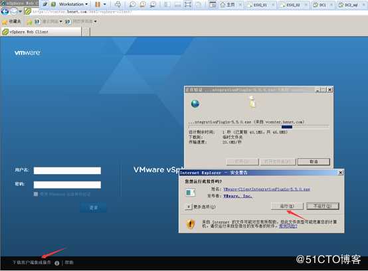Click the green Workstation library icon
The width and height of the screenshot is (368, 271).
pyautogui.click(x=54, y=4)
